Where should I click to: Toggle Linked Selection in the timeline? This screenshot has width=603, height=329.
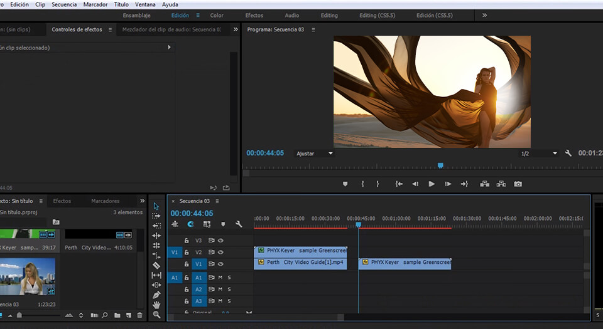click(207, 224)
